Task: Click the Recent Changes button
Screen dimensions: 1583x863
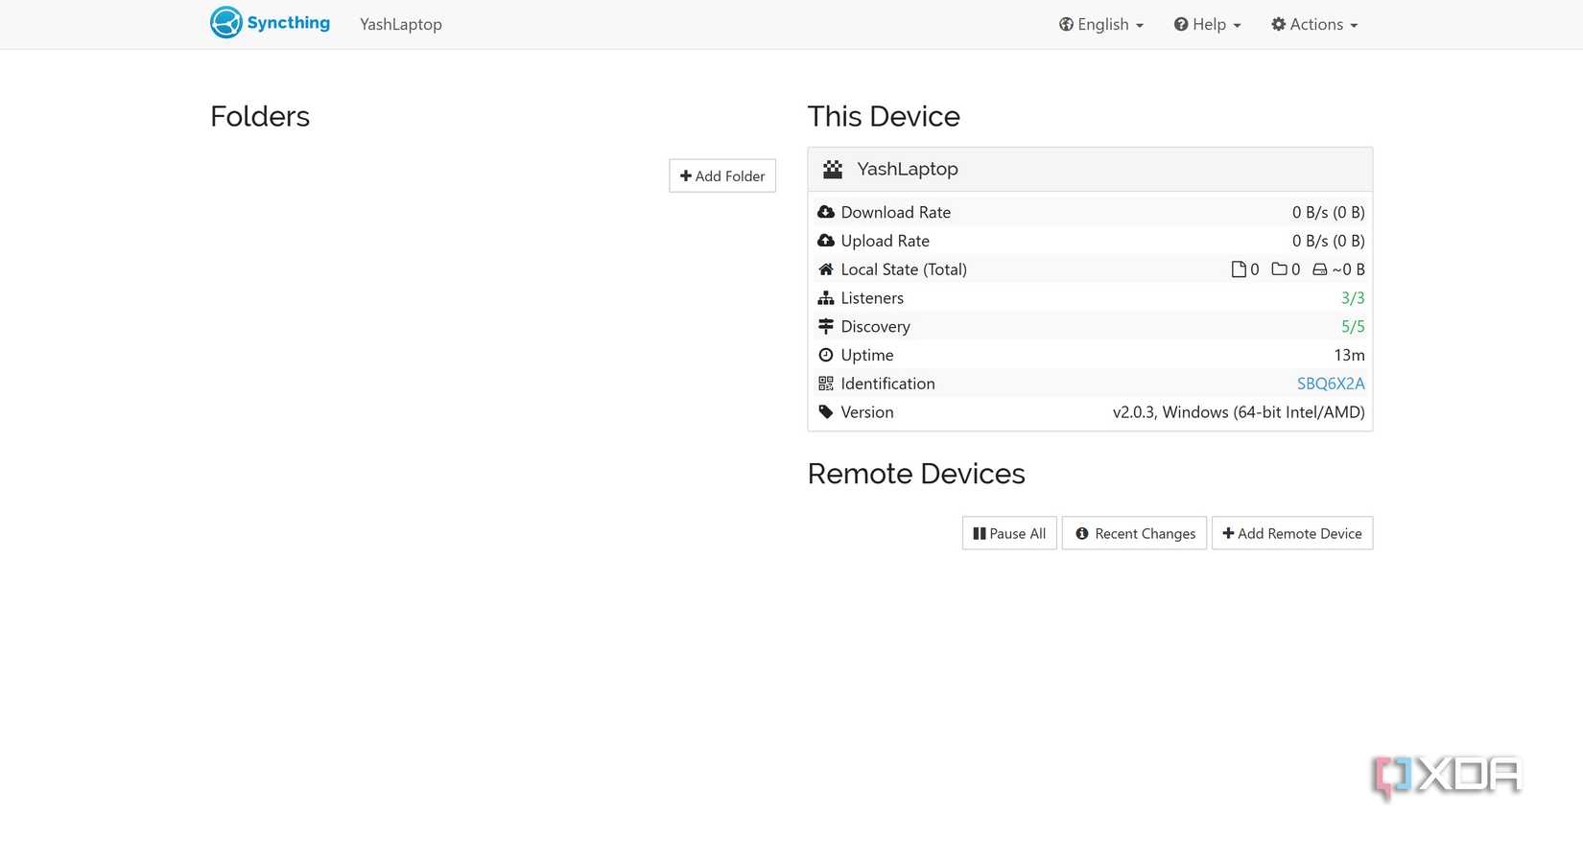Action: (x=1134, y=533)
